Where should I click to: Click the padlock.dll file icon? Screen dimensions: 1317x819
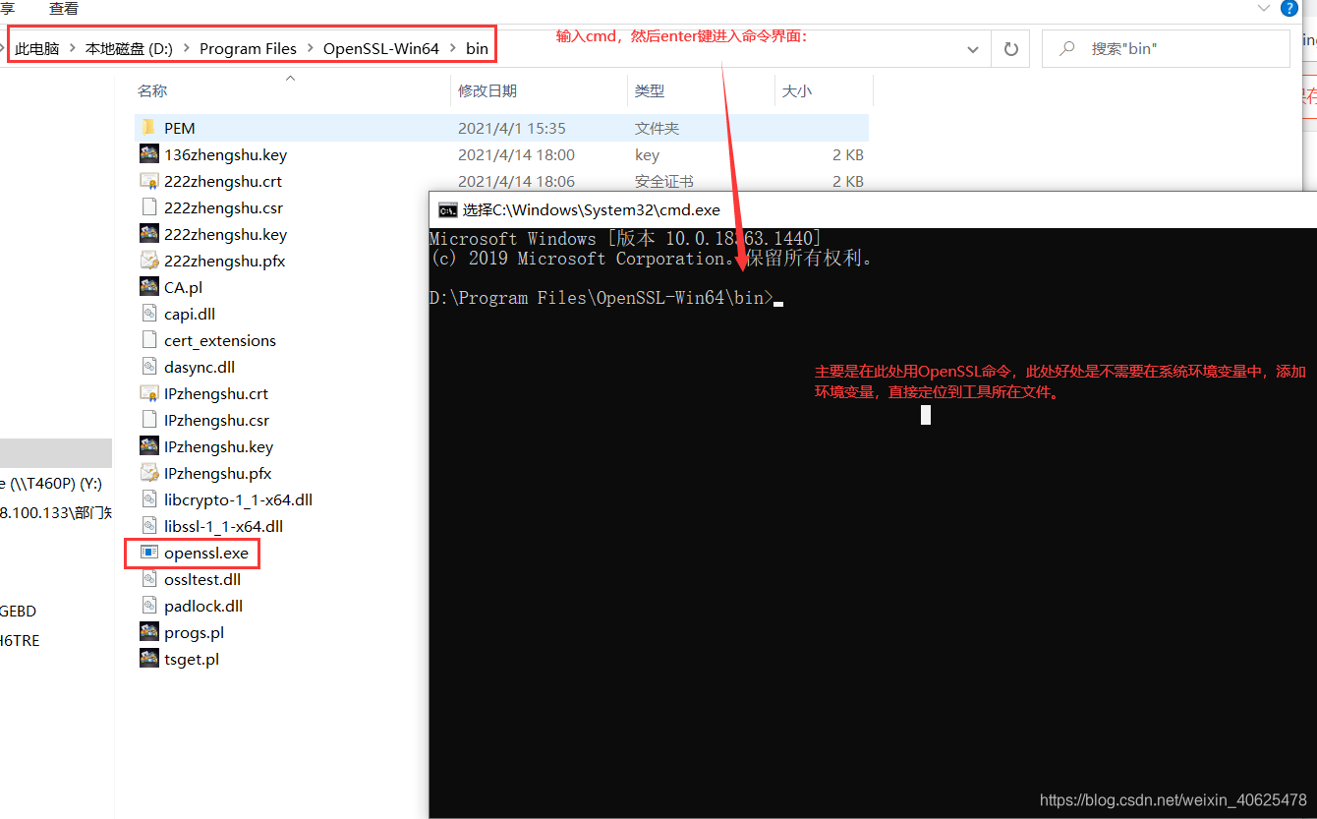click(149, 606)
